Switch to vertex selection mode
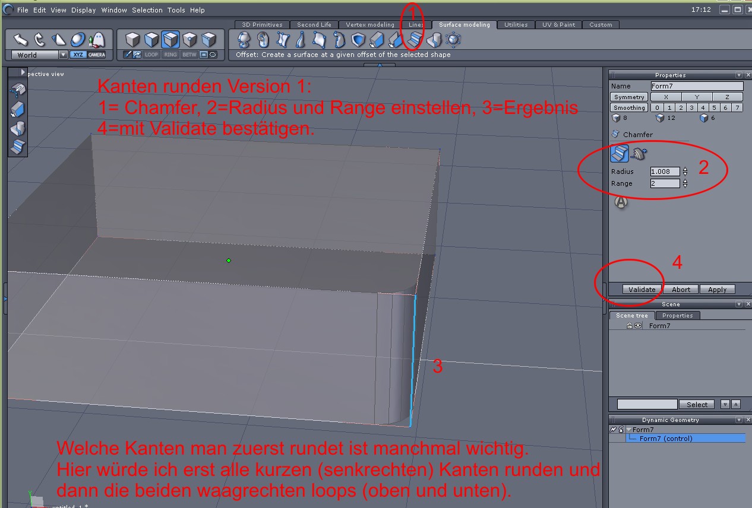This screenshot has width=752, height=508. pos(189,40)
